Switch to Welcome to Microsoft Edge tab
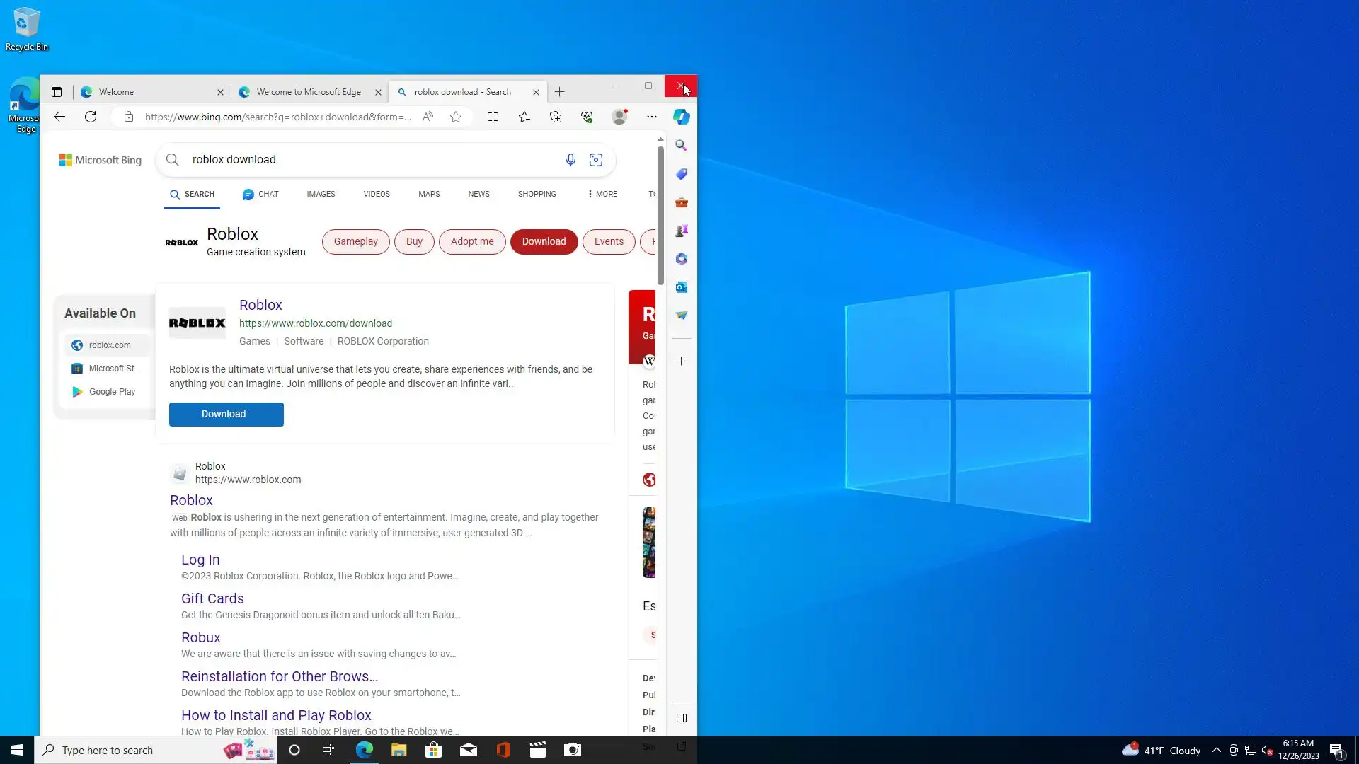 point(309,92)
